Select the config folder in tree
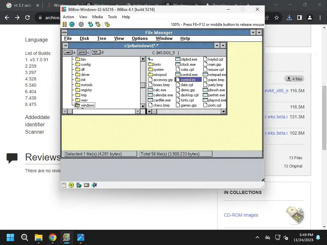Image resolution: width=327 pixels, height=245 pixels. coord(83,64)
